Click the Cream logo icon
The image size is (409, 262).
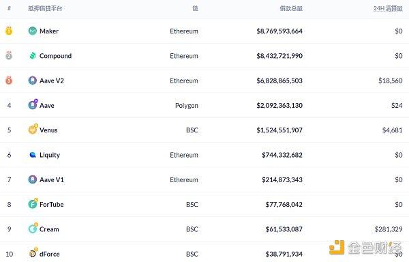click(x=33, y=229)
